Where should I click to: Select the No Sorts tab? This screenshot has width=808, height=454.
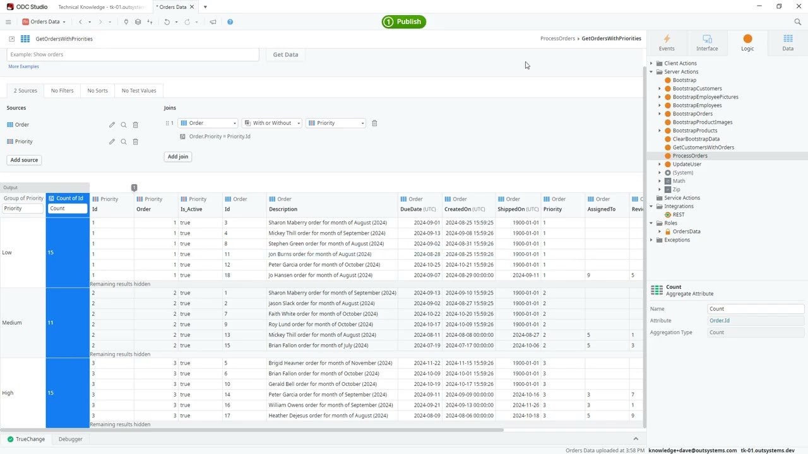97,91
